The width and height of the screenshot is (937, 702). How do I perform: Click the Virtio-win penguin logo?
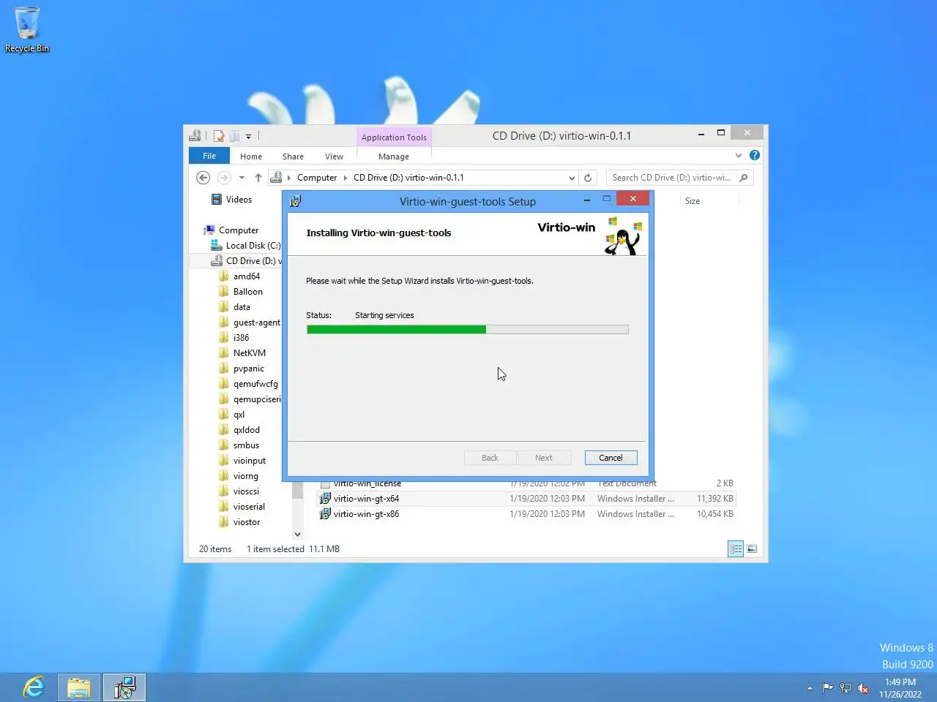coord(623,236)
